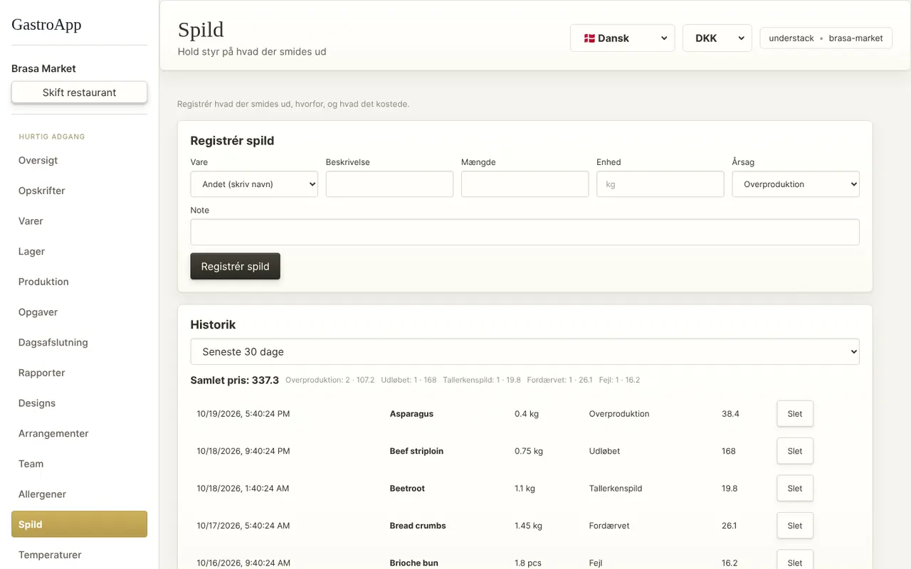Delete the Beef striploin entry
Viewport: 911px width, 569px height.
(795, 451)
